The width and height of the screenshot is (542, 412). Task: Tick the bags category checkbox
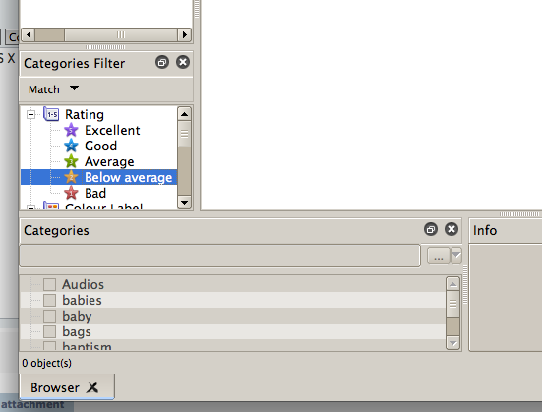[49, 331]
